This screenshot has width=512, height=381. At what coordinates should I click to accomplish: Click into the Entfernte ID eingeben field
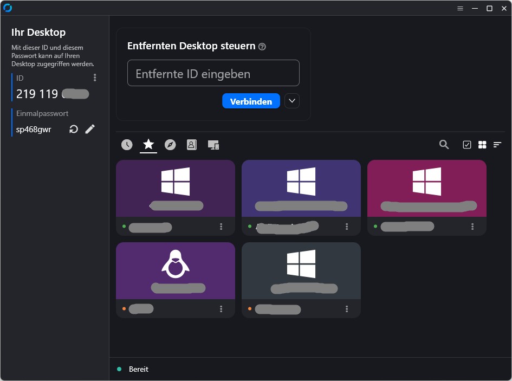(x=213, y=73)
